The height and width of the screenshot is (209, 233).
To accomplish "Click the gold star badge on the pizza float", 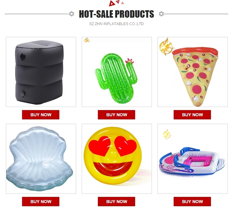I will (166, 47).
